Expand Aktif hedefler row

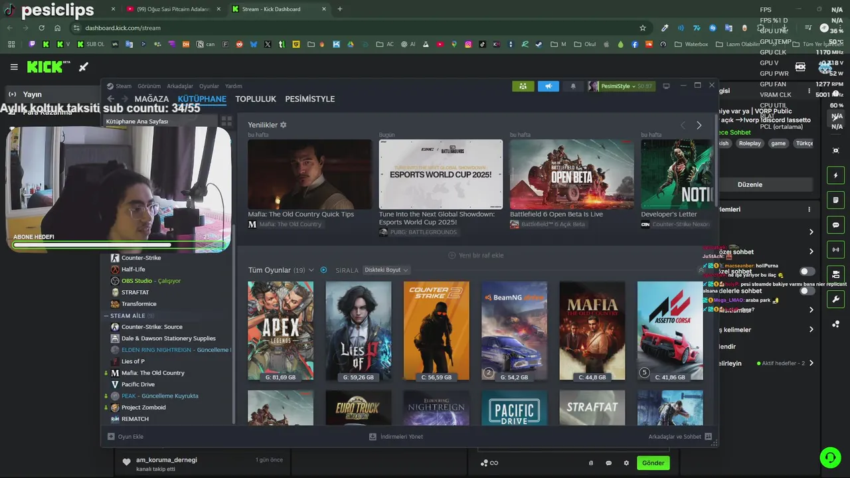[811, 363]
